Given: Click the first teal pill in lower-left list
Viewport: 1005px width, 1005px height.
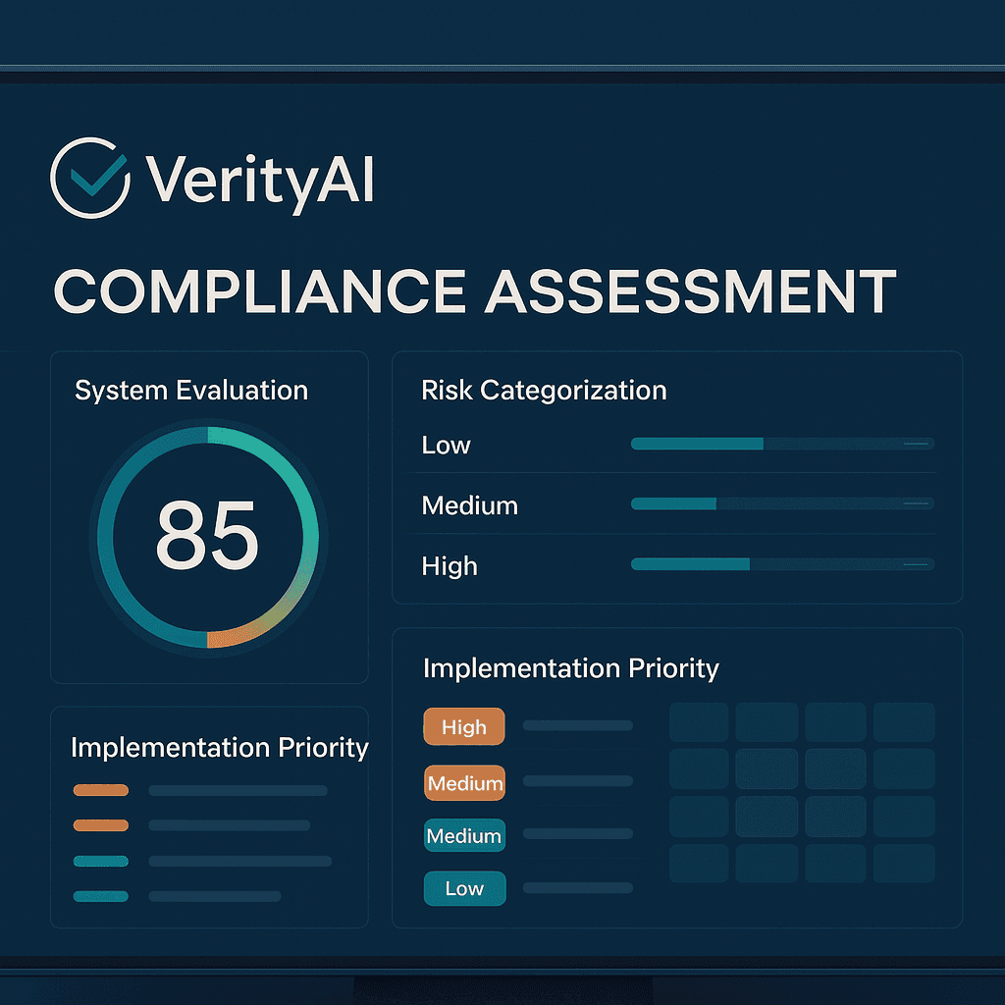Looking at the screenshot, I should (x=101, y=862).
